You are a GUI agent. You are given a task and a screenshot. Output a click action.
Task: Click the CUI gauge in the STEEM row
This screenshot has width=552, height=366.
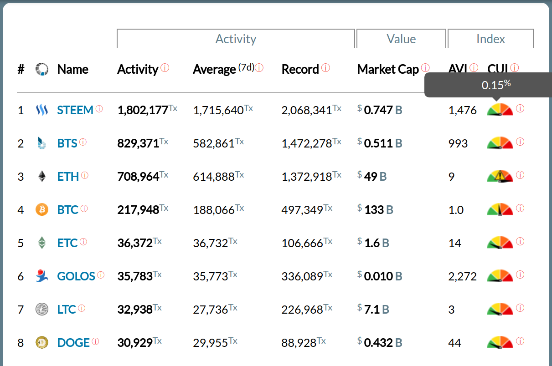coord(500,110)
